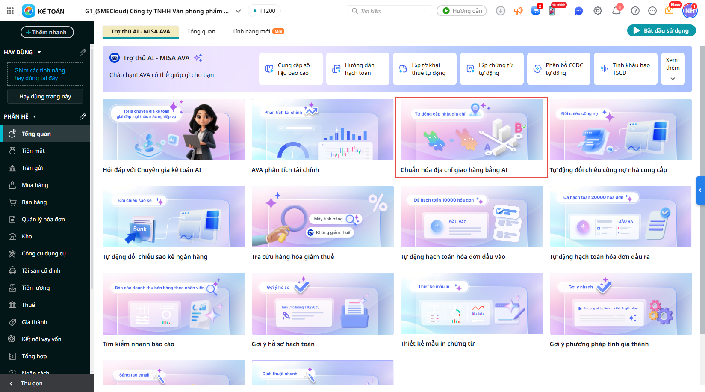Open Giá thành module
This screenshot has height=392, width=705.
(x=45, y=322)
